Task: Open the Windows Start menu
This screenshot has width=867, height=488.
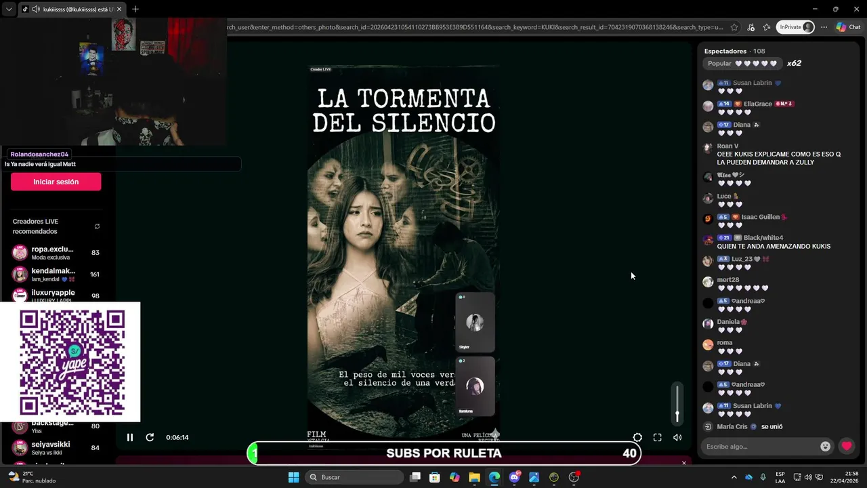Action: pos(293,477)
